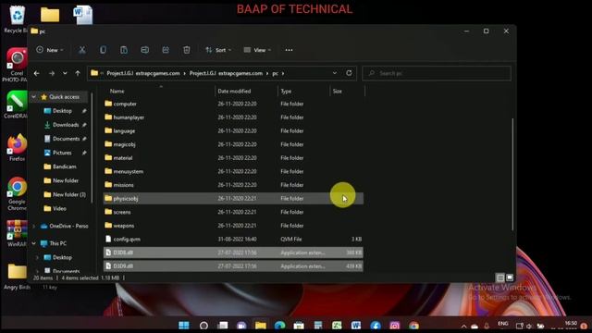
Task: Open recent locations dropdown arrow
Action: [65, 73]
